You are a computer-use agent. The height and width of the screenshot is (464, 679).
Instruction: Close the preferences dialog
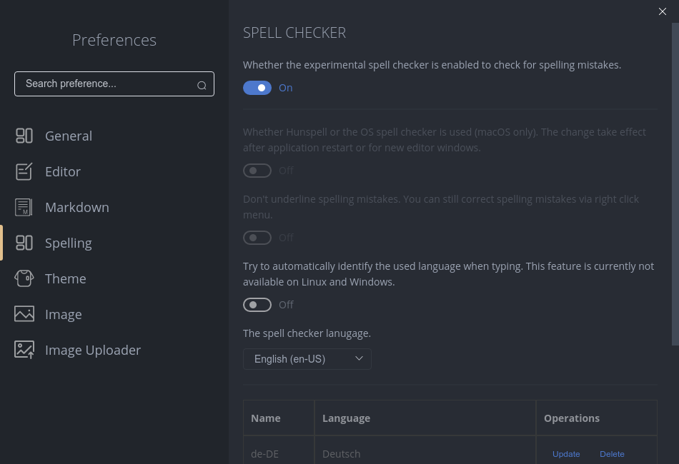point(663,11)
